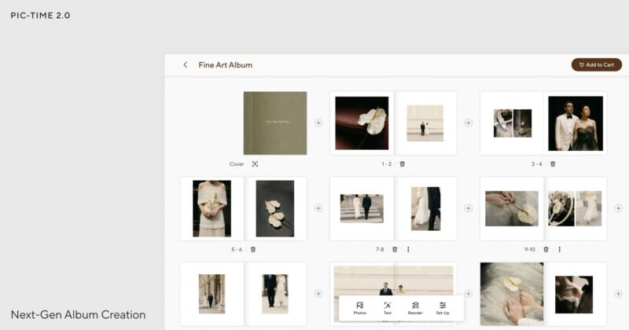Delete the pages 9-10 spread

[546, 249]
